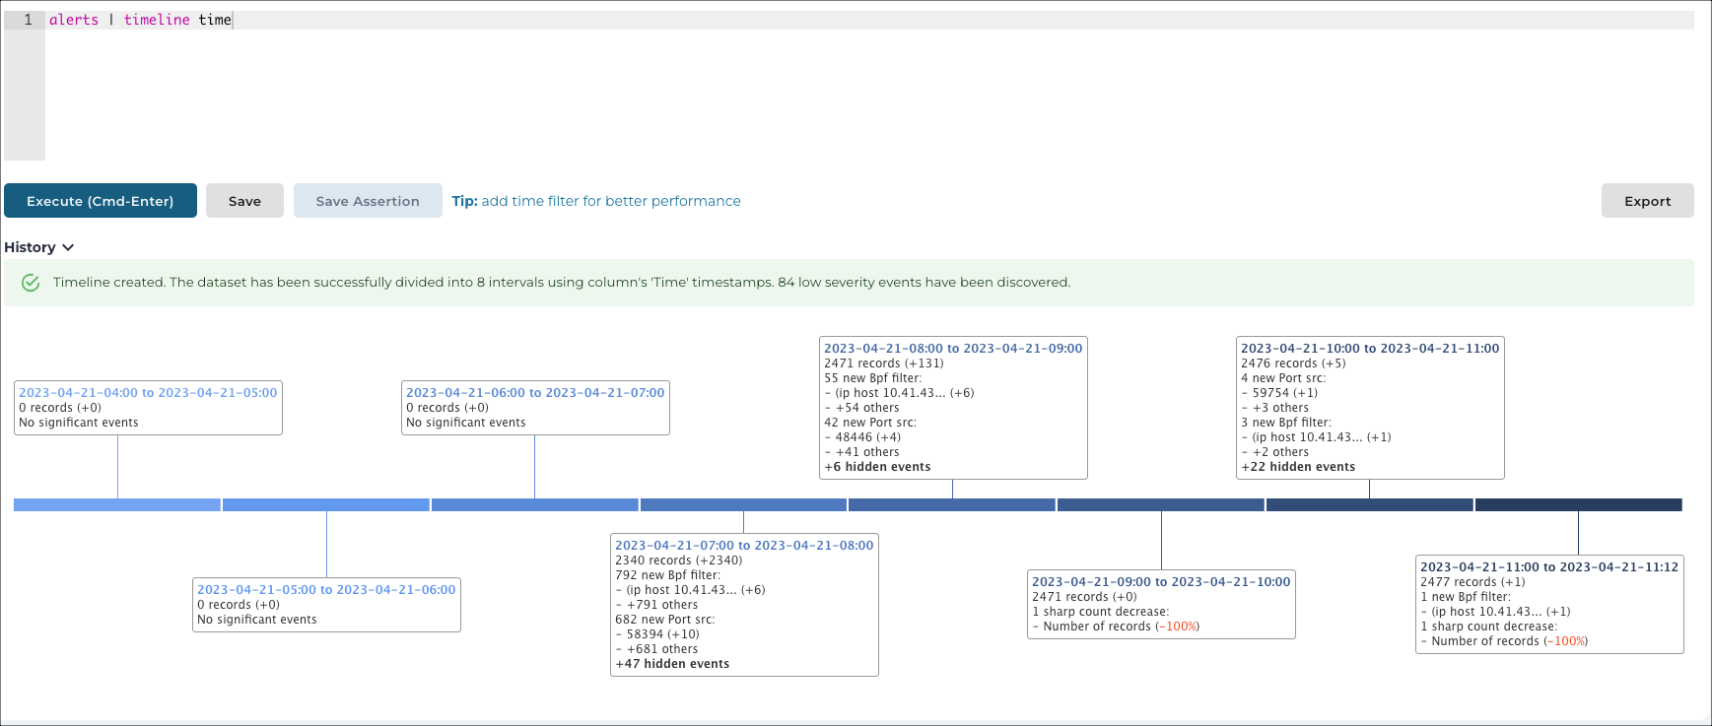
Task: Open interval title 2023-04-21-06:00 to 07:00
Action: tap(535, 392)
